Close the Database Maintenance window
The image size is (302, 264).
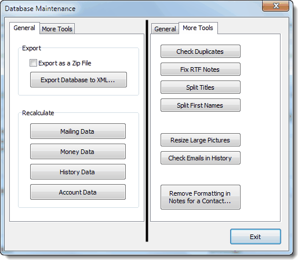275,6
